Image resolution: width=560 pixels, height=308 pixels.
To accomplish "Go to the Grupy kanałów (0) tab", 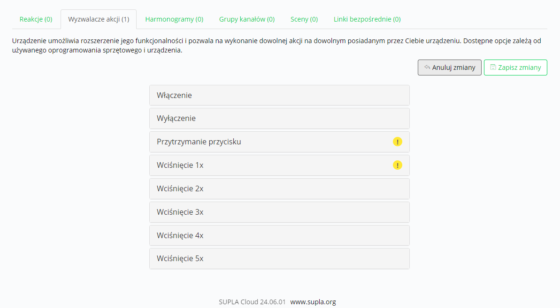I will click(x=247, y=19).
